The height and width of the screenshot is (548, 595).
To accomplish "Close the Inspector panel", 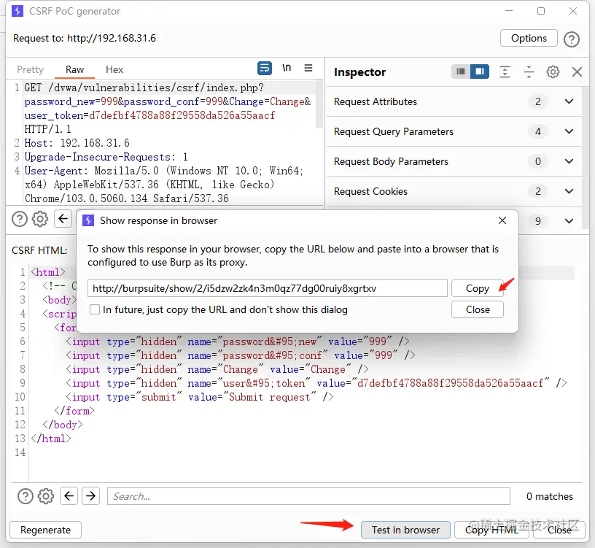I will click(577, 72).
